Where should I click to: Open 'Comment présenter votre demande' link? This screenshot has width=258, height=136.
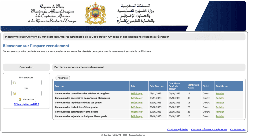(x=209, y=130)
